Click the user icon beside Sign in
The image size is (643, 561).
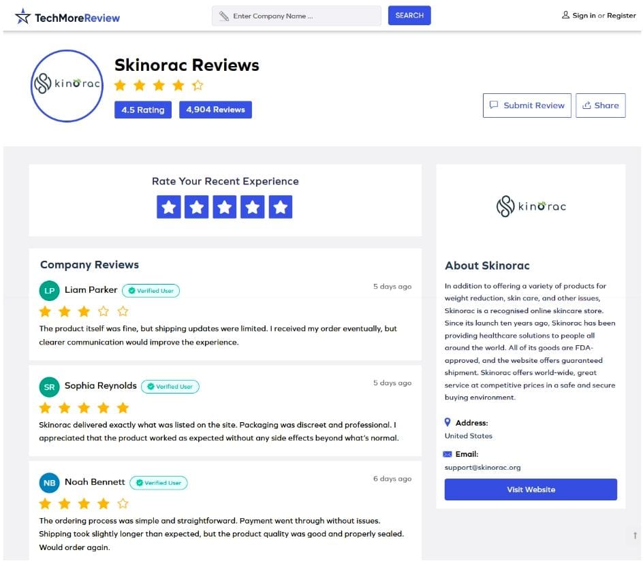(x=565, y=15)
